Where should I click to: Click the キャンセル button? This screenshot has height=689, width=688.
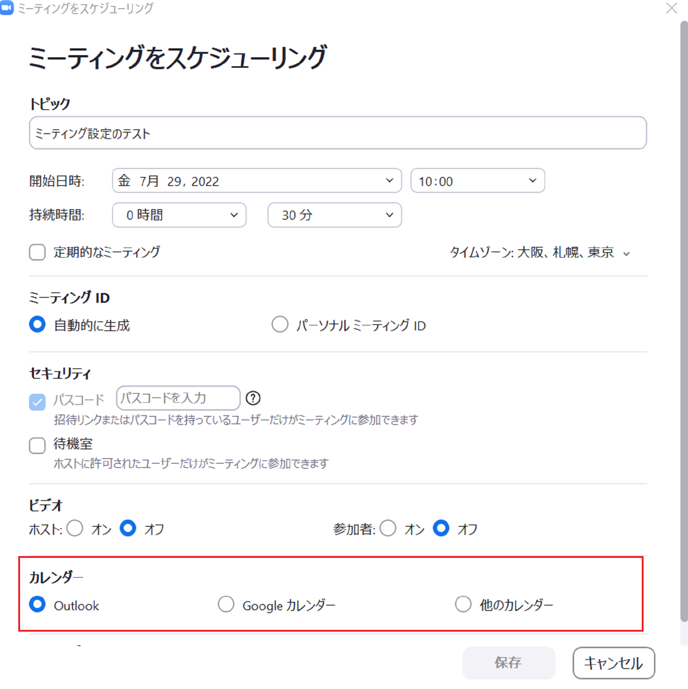613,662
